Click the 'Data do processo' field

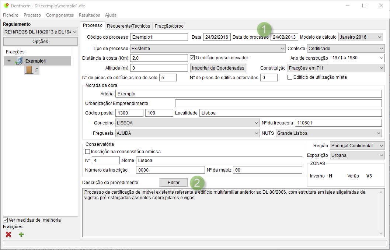point(284,37)
